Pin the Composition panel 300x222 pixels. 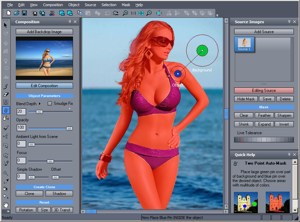coord(70,22)
